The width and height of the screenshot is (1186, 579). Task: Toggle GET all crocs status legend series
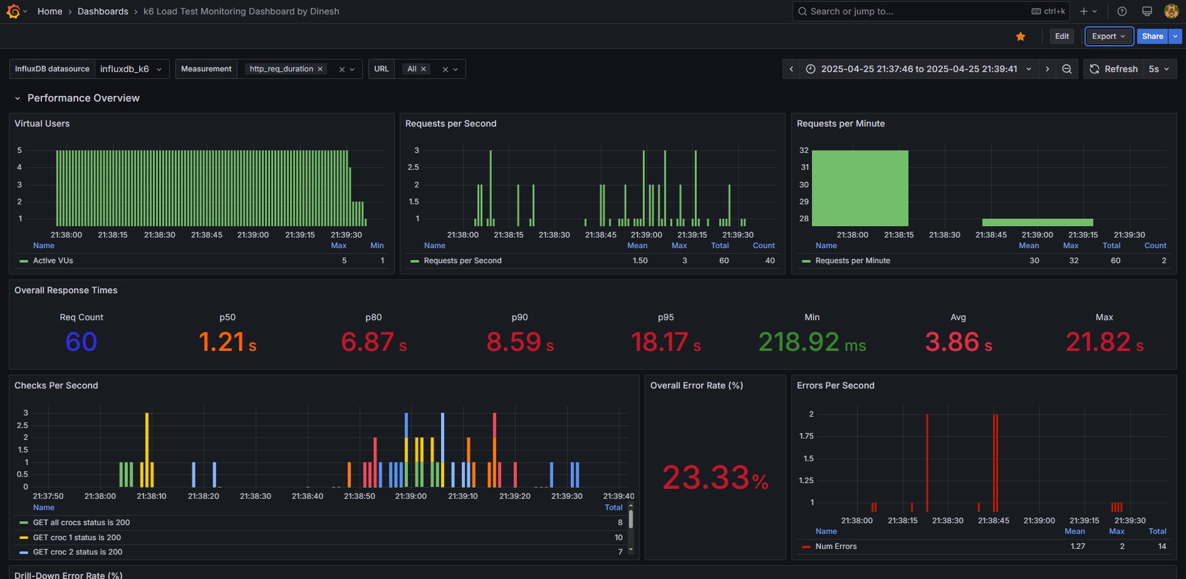click(x=81, y=523)
